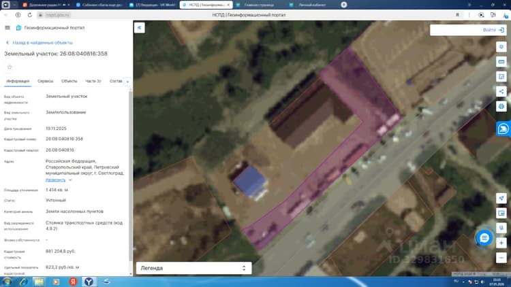Expand more tabs arrow beside Состав
511x287 pixels.
[127, 82]
